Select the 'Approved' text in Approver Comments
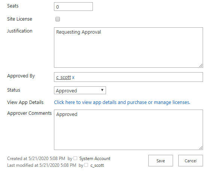 [x=67, y=114]
